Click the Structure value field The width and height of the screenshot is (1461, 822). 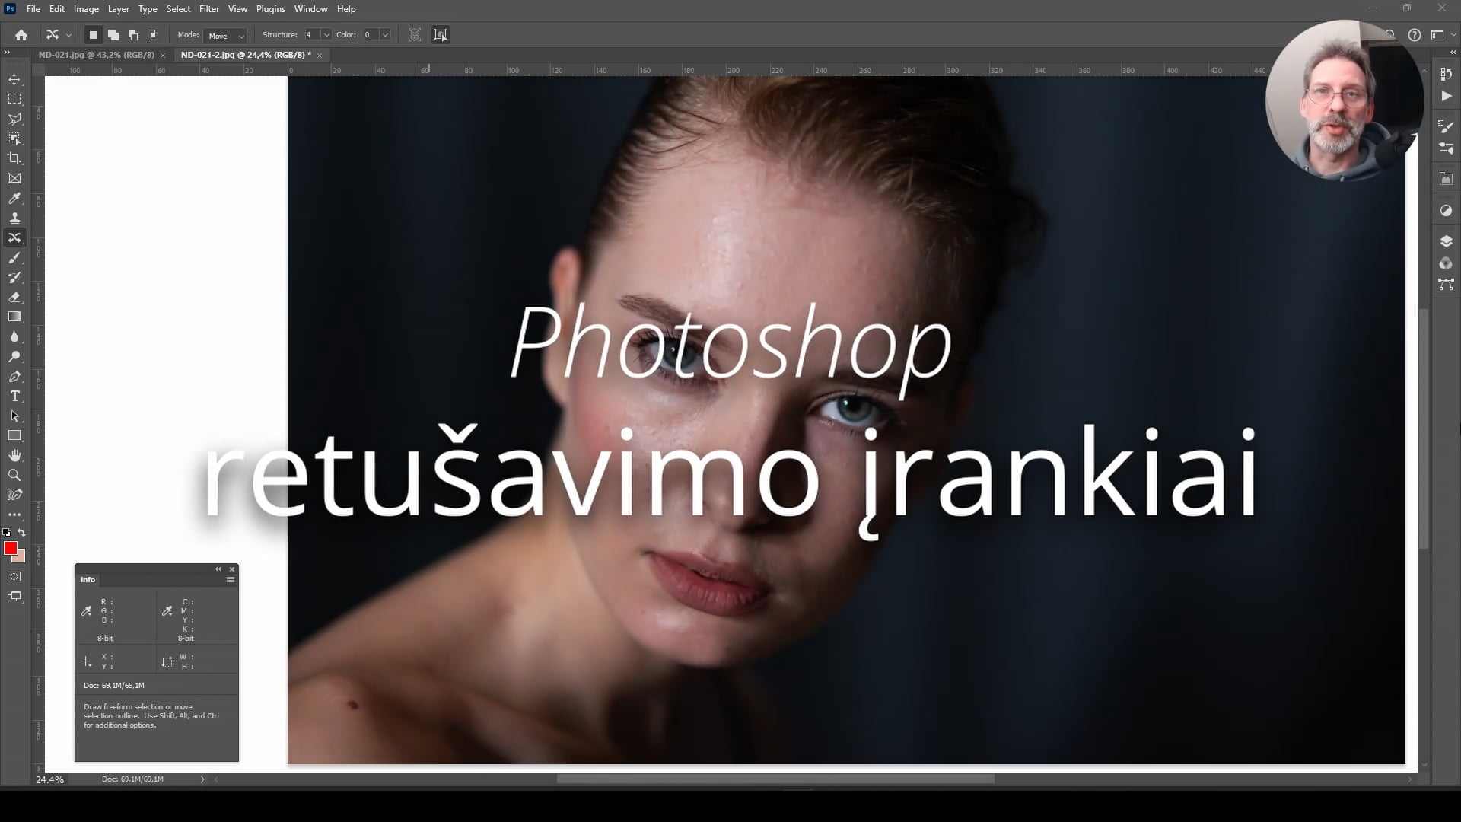[311, 35]
